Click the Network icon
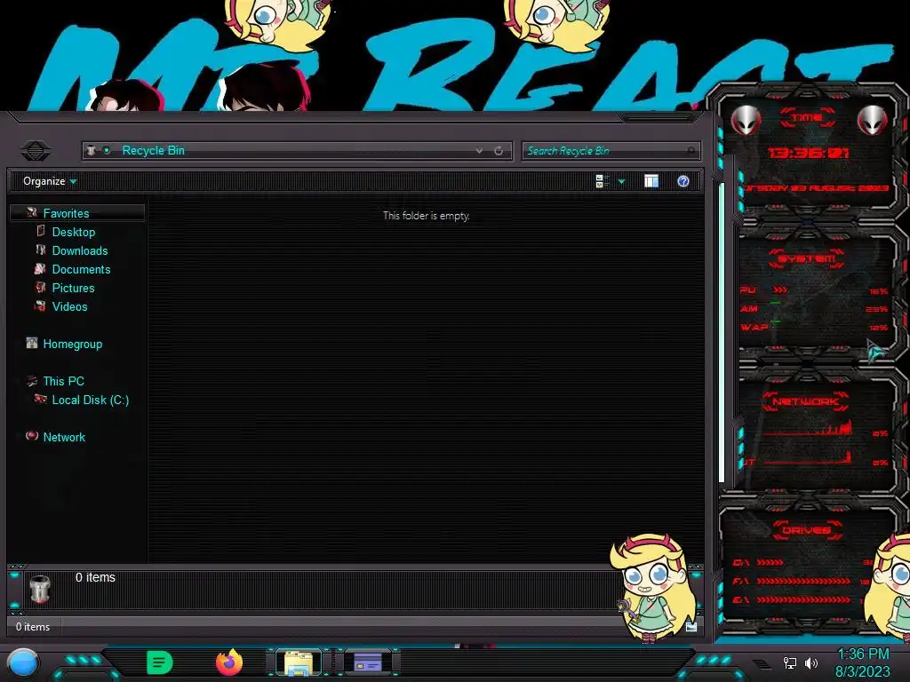Viewport: 910px width, 682px height. [32, 435]
